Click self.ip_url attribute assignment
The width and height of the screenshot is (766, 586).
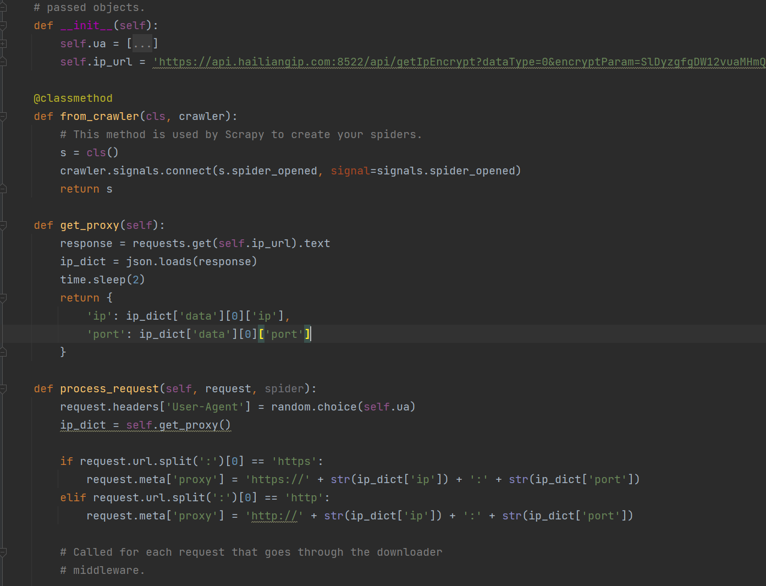pos(96,62)
